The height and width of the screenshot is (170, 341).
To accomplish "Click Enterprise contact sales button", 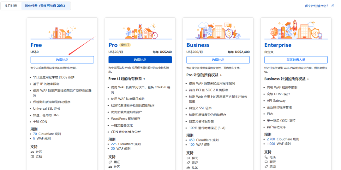I will point(296,60).
